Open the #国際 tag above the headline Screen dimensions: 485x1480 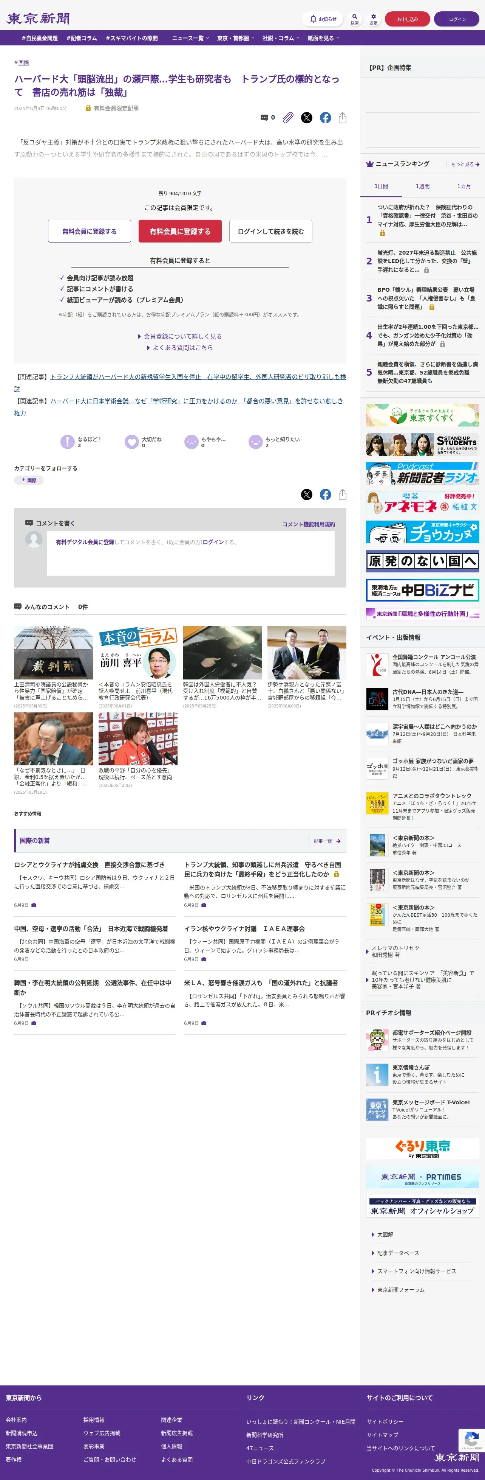pos(21,63)
